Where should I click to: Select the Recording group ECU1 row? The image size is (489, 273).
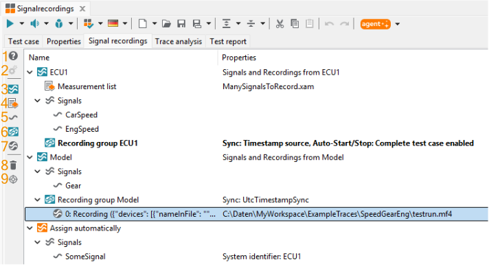pos(256,143)
